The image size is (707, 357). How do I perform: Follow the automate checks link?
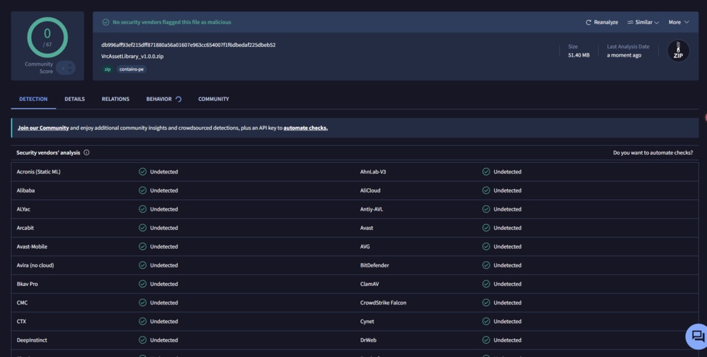click(306, 128)
